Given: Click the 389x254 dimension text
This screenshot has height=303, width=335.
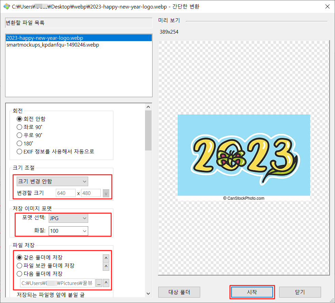Looking at the screenshot, I should (x=169, y=32).
